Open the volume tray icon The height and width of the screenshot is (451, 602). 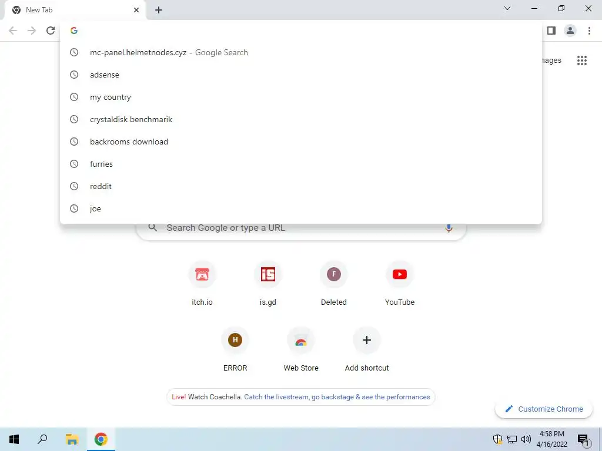click(526, 439)
